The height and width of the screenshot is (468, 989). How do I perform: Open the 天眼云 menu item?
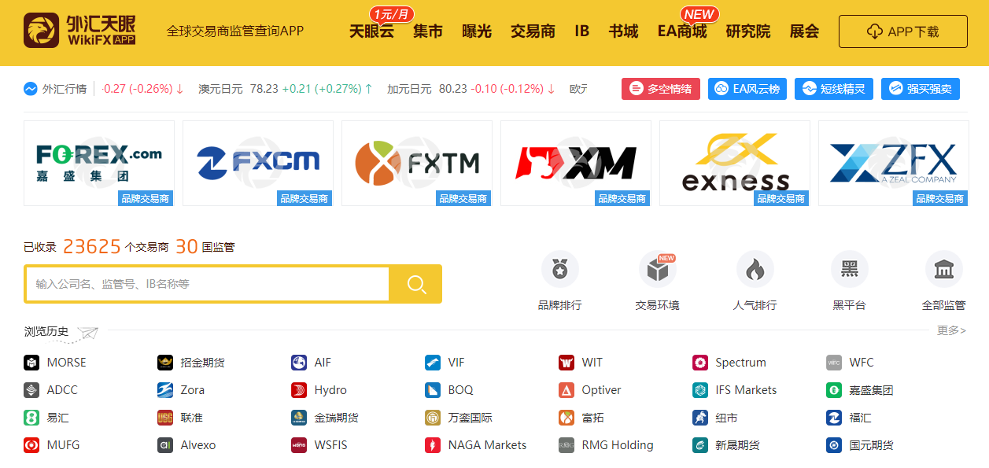coord(371,31)
